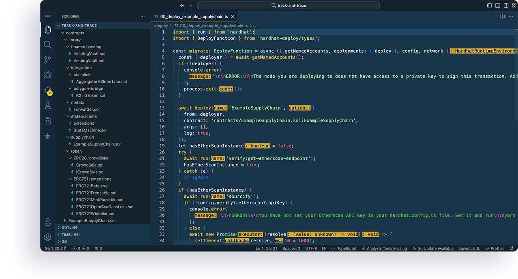518x279 pixels.
Task: Expand the OUTLINE section
Action: (69, 228)
